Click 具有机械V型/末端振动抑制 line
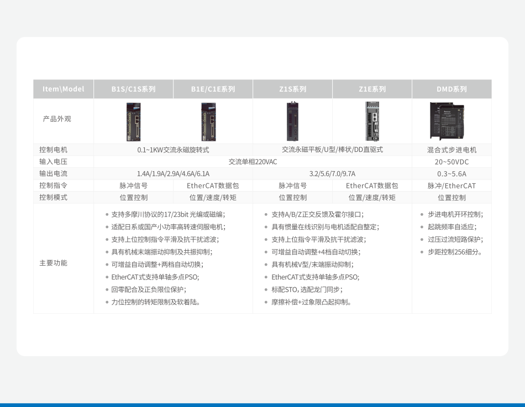The width and height of the screenshot is (525, 407). coord(312,265)
